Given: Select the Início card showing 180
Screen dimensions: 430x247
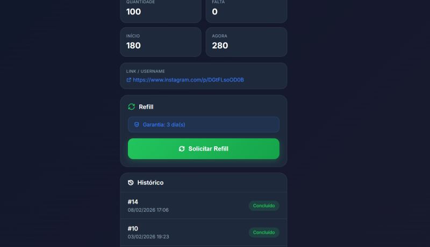Looking at the screenshot, I should click(160, 42).
